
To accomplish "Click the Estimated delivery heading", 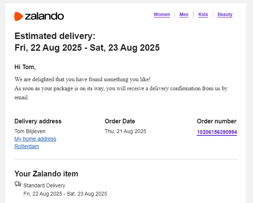I will pyautogui.click(x=55, y=36).
